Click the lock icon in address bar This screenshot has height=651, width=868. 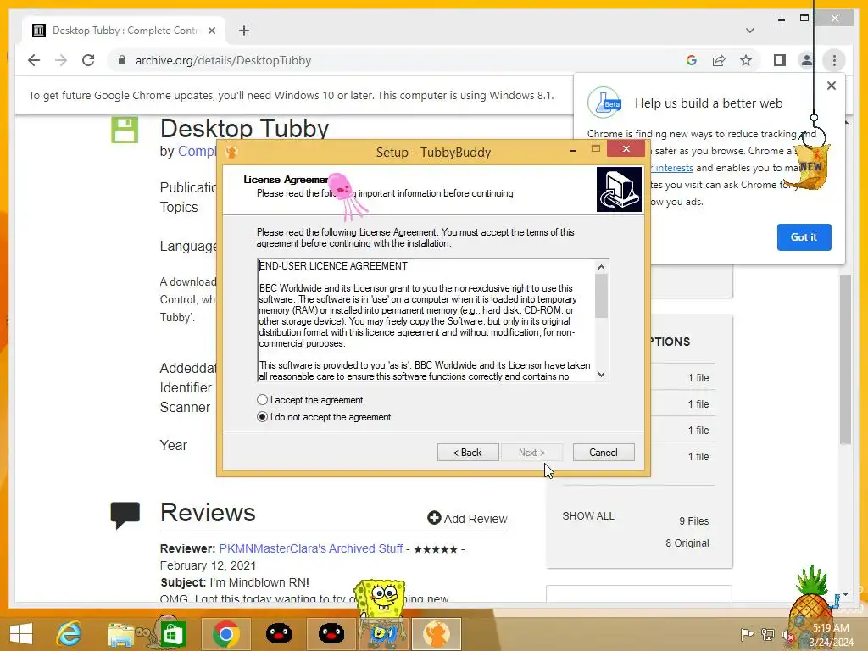coord(122,60)
